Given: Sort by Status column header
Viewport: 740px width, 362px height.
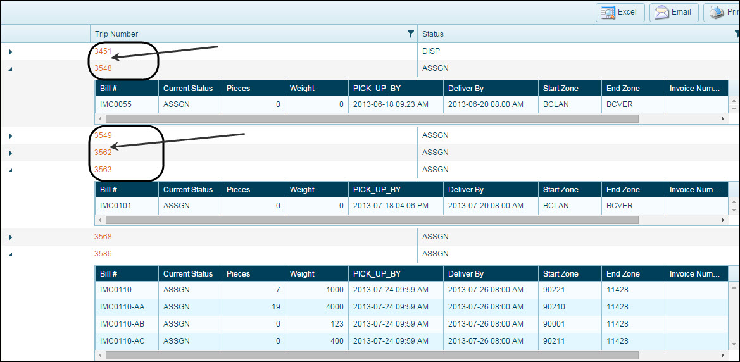Looking at the screenshot, I should 433,34.
